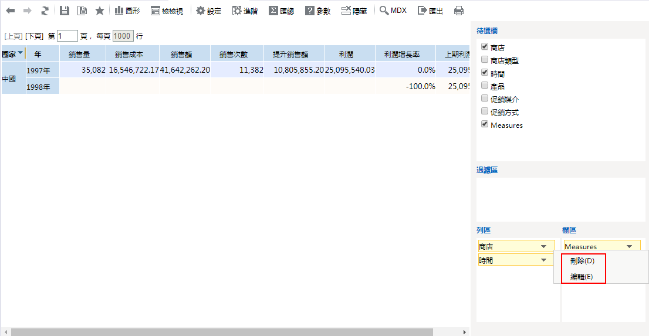
Task: Select 編輯(E) from the context menu
Action: click(x=582, y=277)
